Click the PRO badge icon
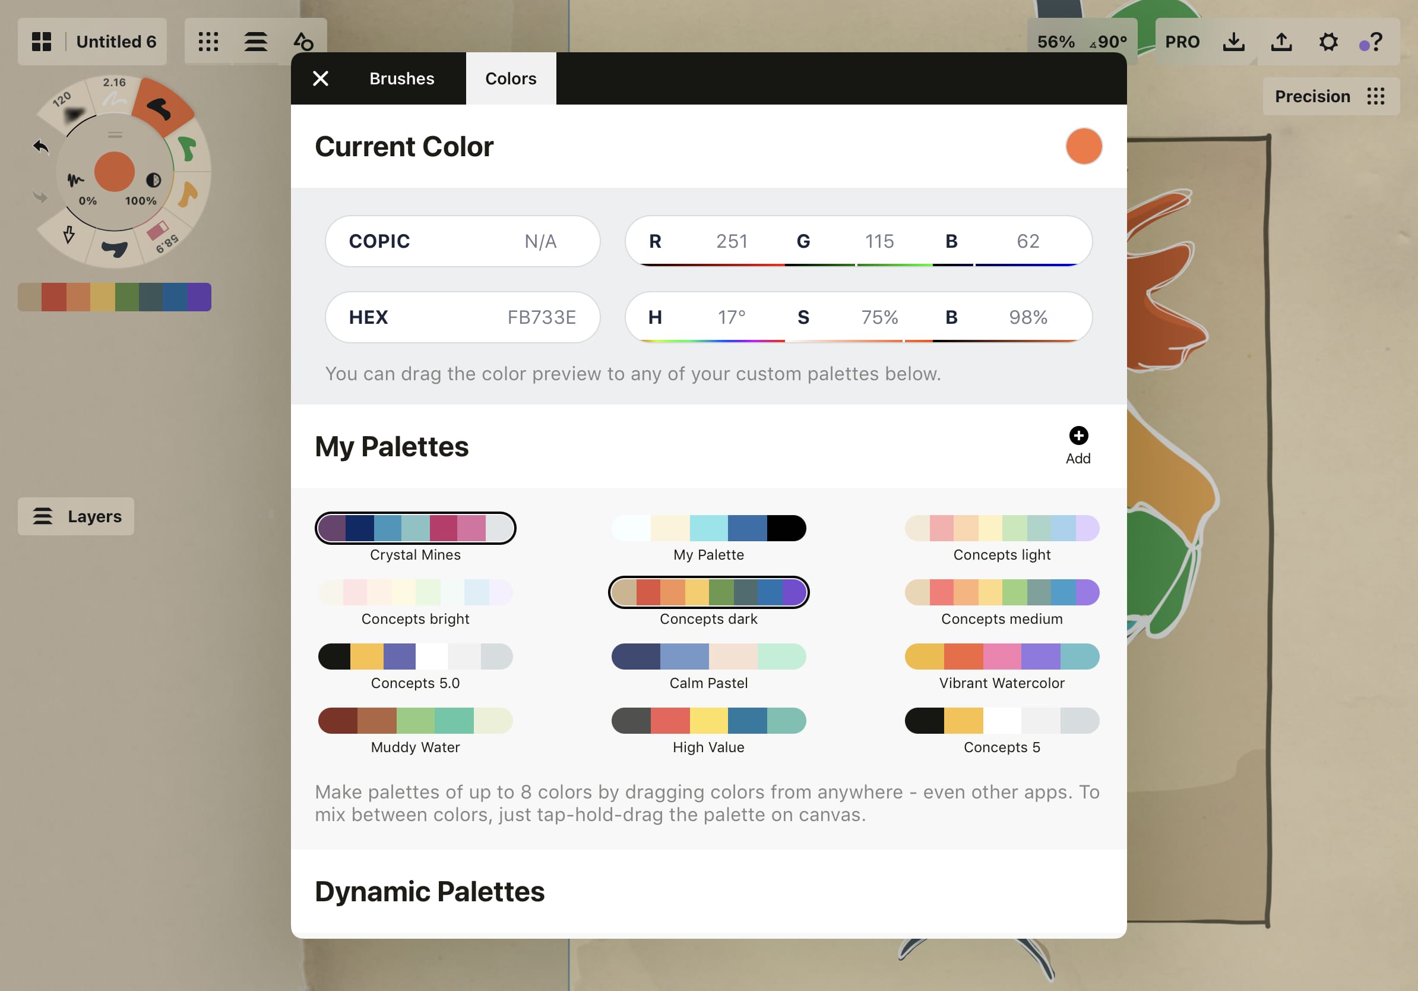 pyautogui.click(x=1183, y=42)
